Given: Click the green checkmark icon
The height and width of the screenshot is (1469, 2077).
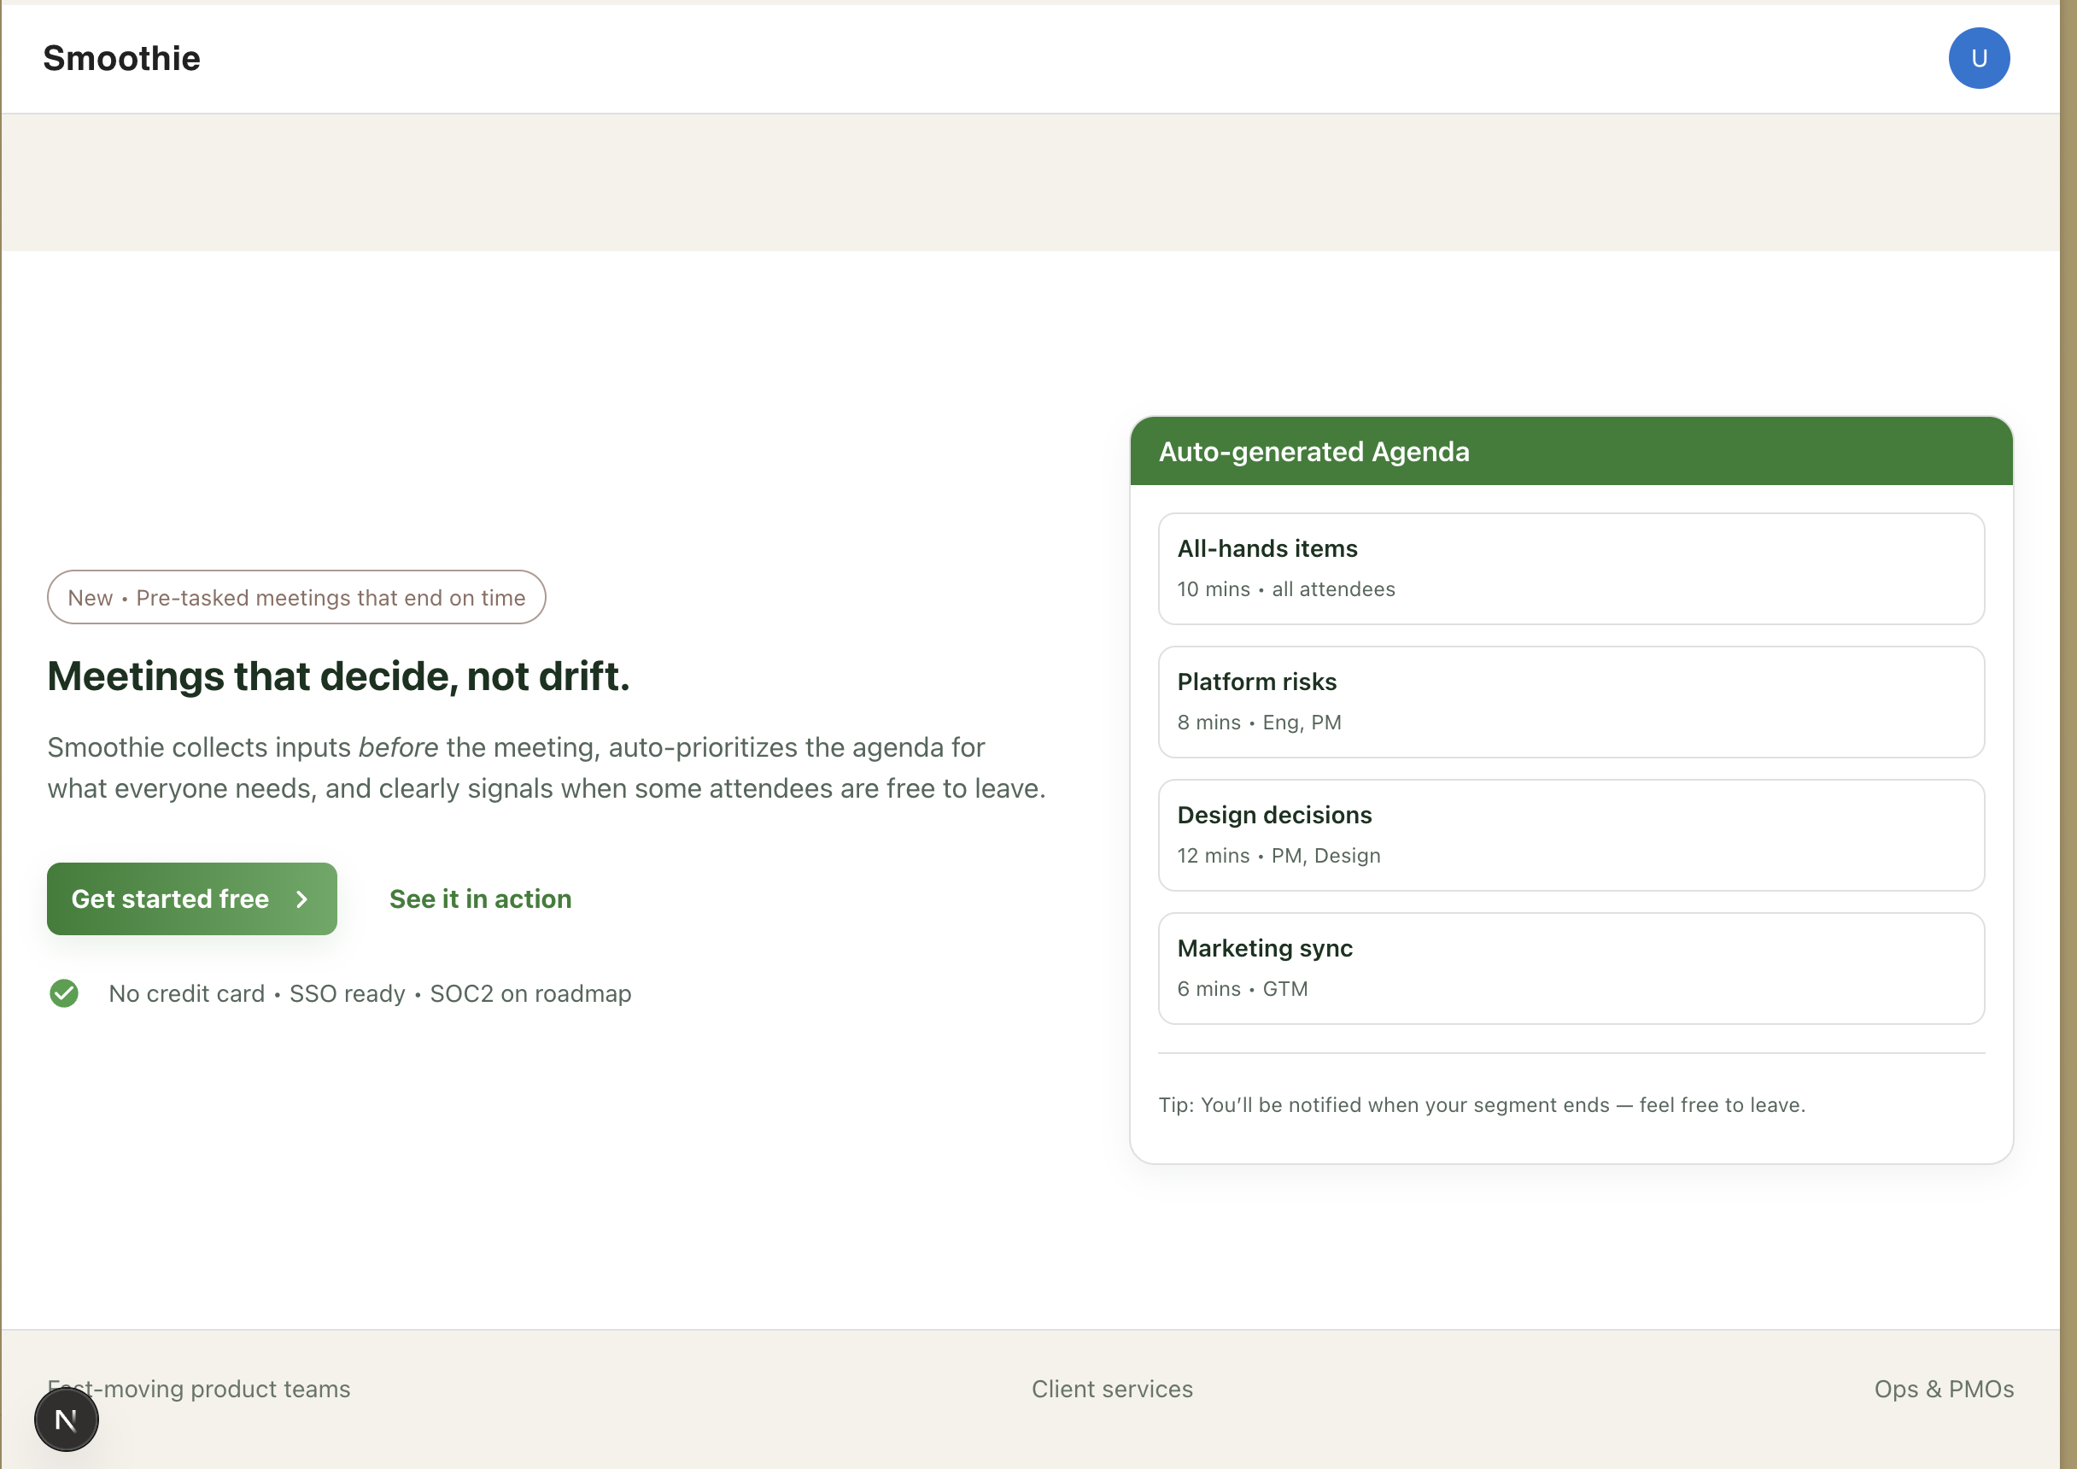Looking at the screenshot, I should [64, 993].
